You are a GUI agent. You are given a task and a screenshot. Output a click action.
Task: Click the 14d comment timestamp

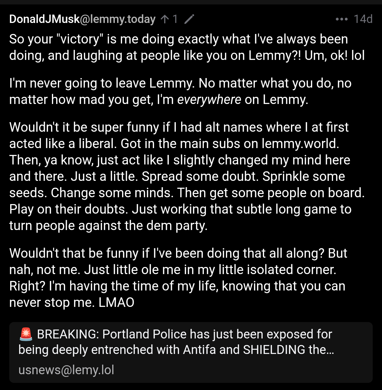point(363,19)
